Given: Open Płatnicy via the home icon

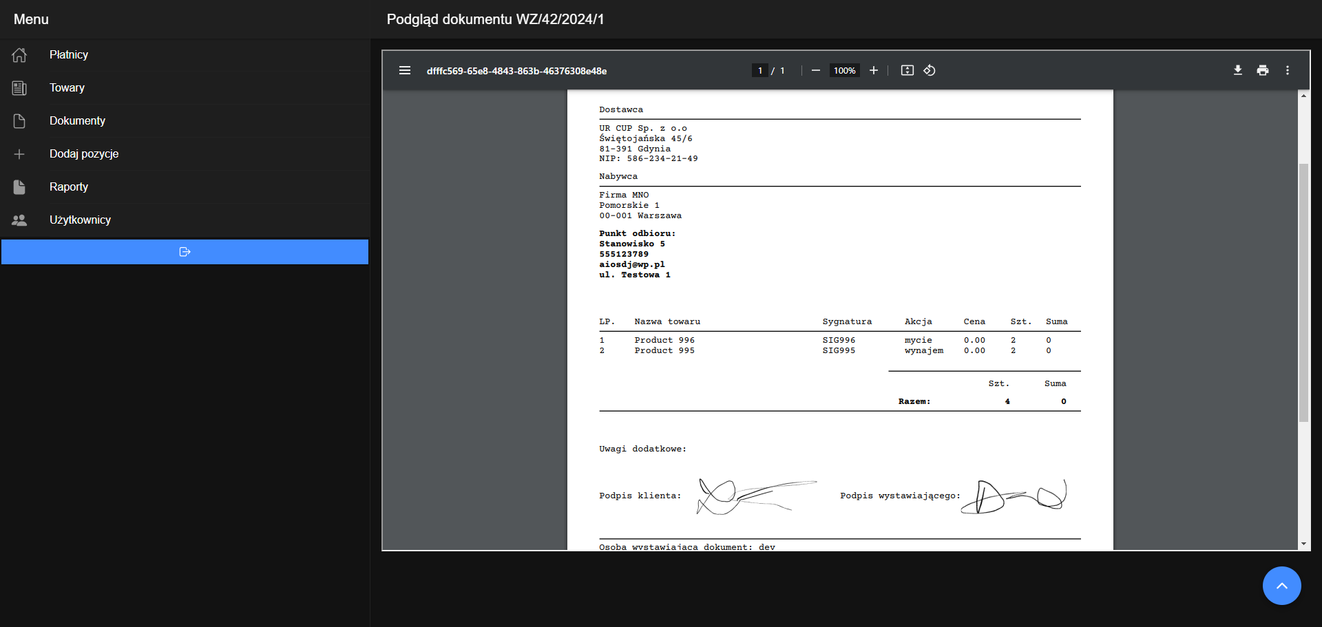Looking at the screenshot, I should [19, 55].
